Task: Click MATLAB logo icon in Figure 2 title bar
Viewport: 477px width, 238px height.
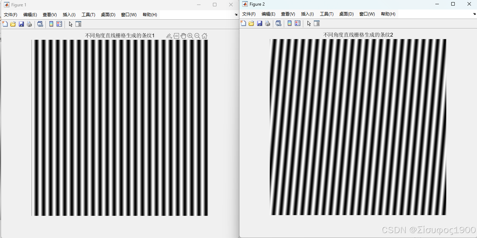Action: [245, 4]
